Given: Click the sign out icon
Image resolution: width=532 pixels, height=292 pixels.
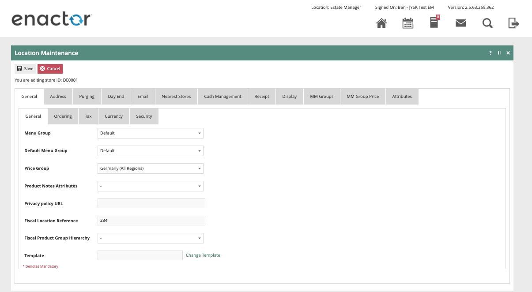Looking at the screenshot, I should tap(513, 23).
